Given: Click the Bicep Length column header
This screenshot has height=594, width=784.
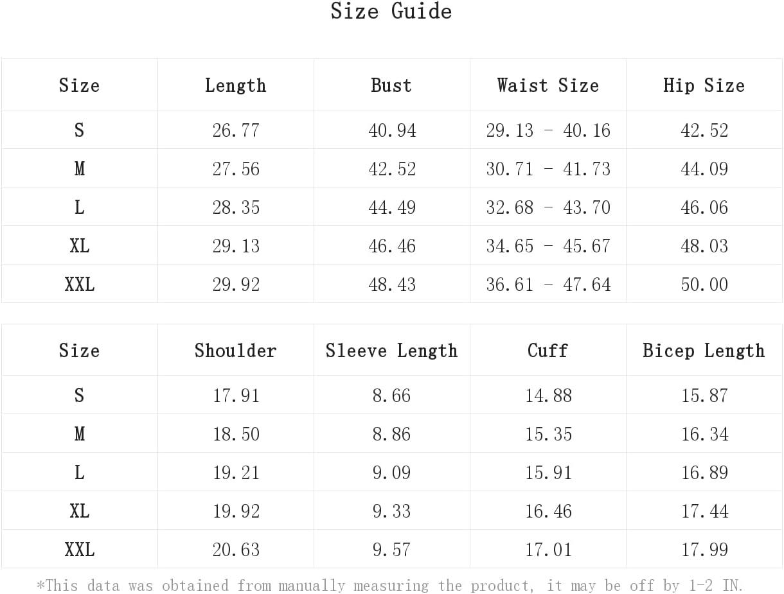Looking at the screenshot, I should pos(704,351).
